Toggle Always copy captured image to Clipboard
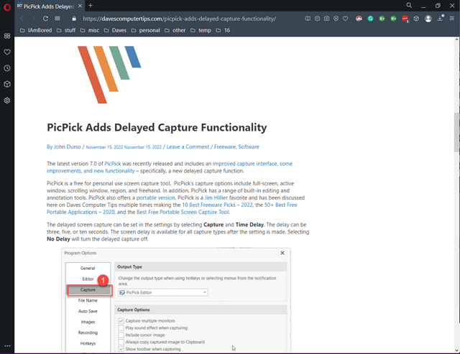Viewport: 460px width, 354px height. [x=121, y=342]
